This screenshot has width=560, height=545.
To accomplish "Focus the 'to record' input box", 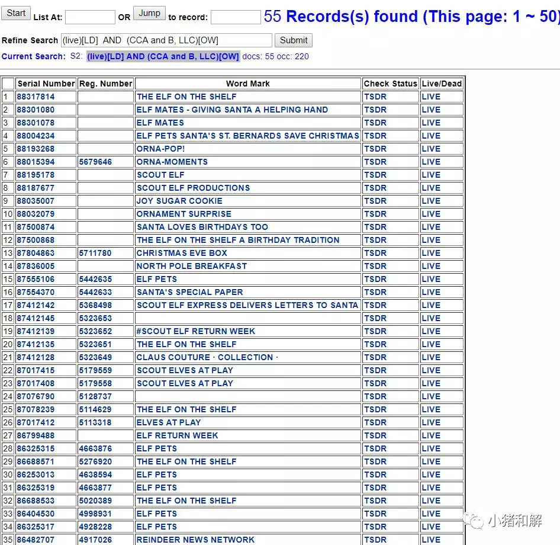I will tap(236, 17).
